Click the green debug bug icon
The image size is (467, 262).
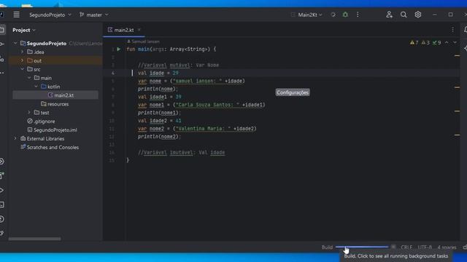[345, 15]
